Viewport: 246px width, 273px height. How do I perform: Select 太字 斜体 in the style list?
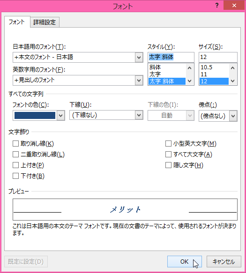click(167, 81)
